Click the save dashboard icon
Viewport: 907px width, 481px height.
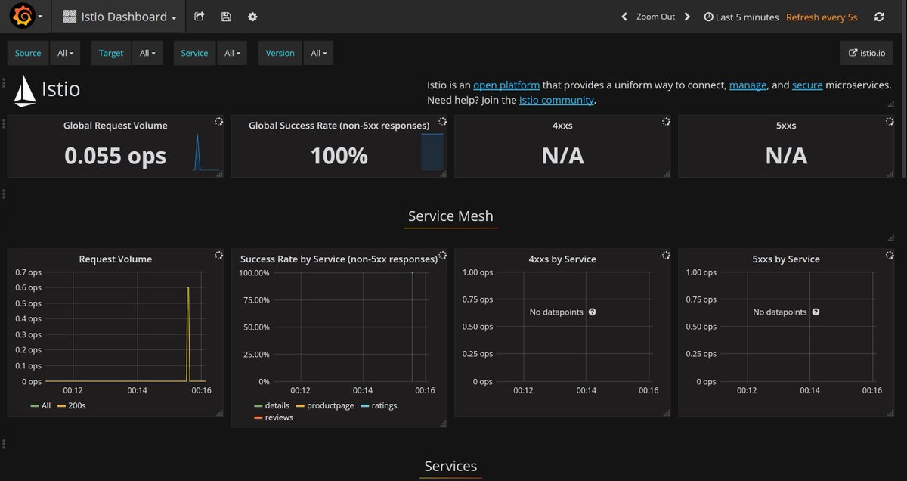coord(226,16)
